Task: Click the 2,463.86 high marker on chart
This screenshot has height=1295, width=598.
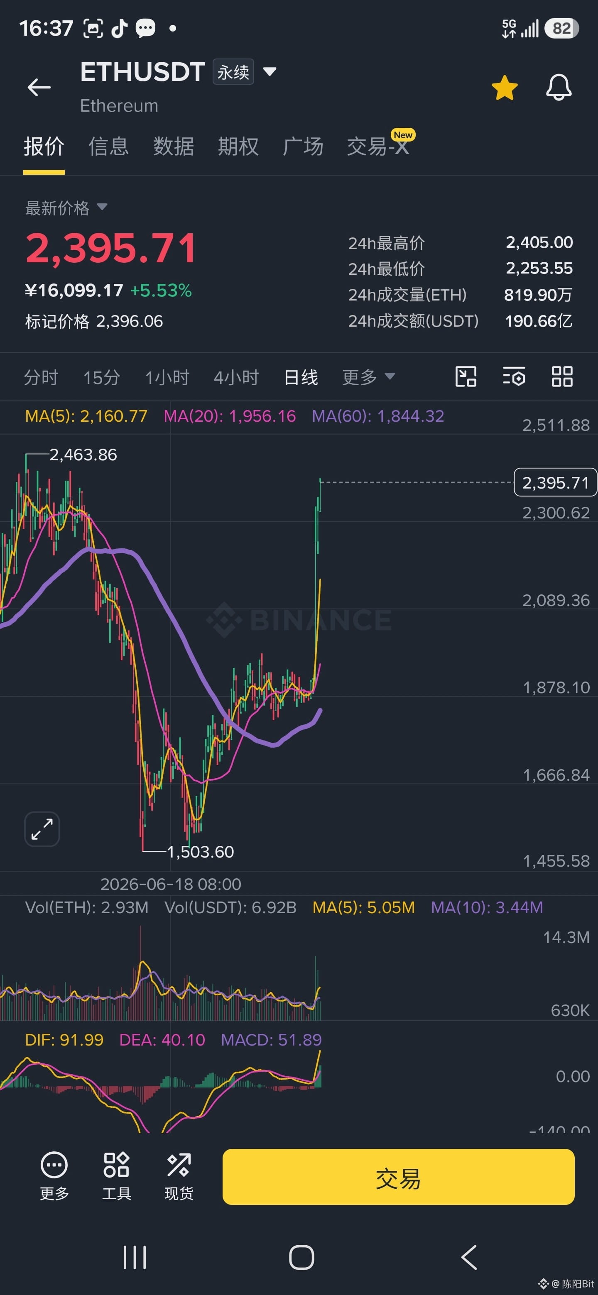Action: coord(83,455)
